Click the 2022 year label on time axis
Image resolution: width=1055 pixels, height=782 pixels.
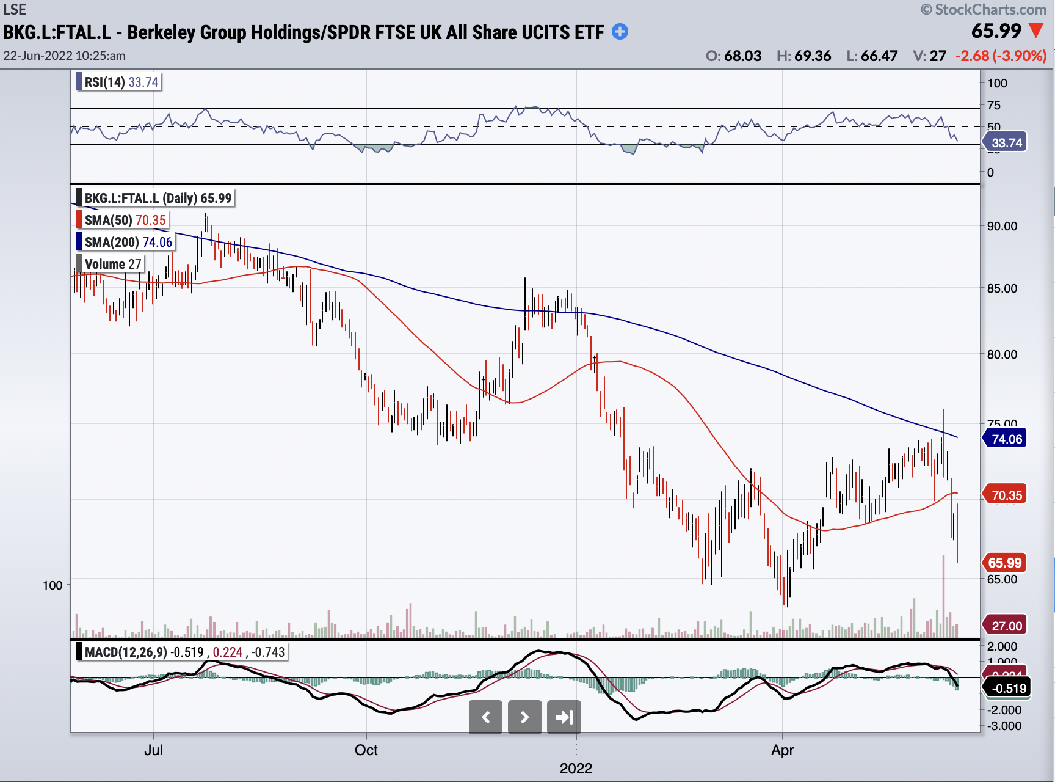576,768
